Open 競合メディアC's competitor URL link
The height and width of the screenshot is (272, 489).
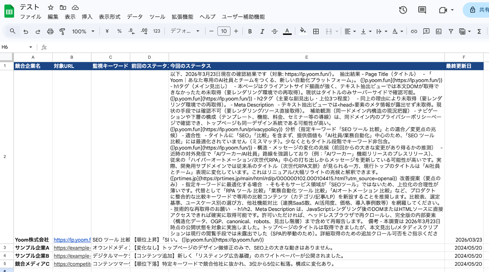click(x=72, y=264)
